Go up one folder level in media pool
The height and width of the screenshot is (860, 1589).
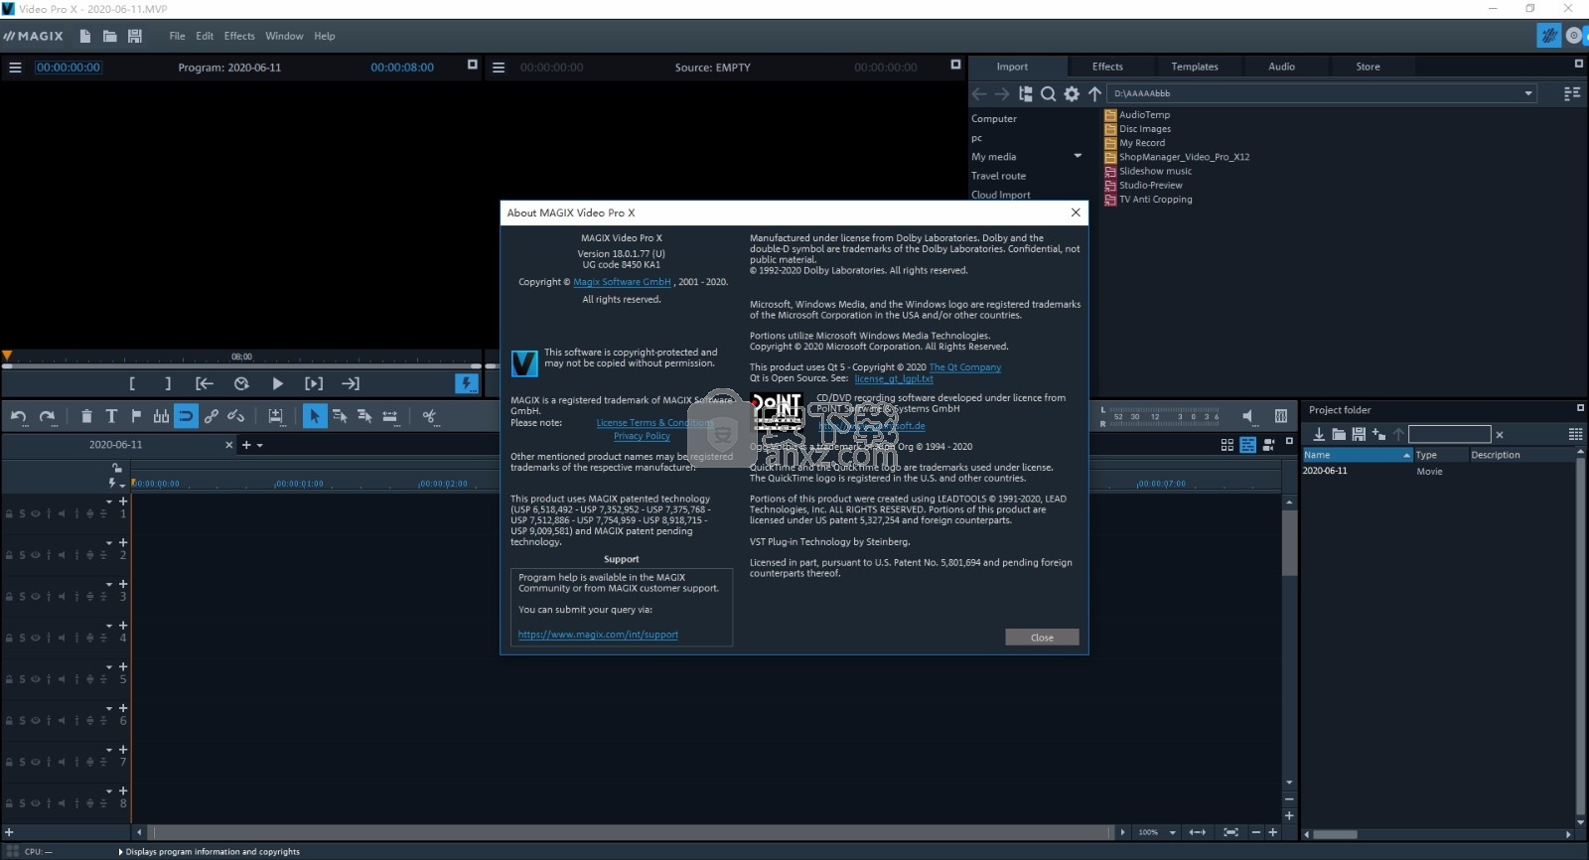(1094, 93)
